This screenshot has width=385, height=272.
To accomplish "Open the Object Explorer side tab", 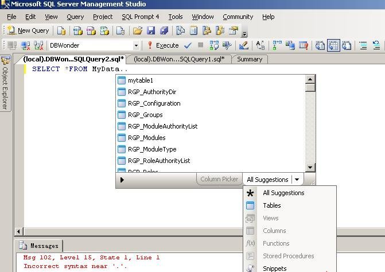I will point(5,83).
